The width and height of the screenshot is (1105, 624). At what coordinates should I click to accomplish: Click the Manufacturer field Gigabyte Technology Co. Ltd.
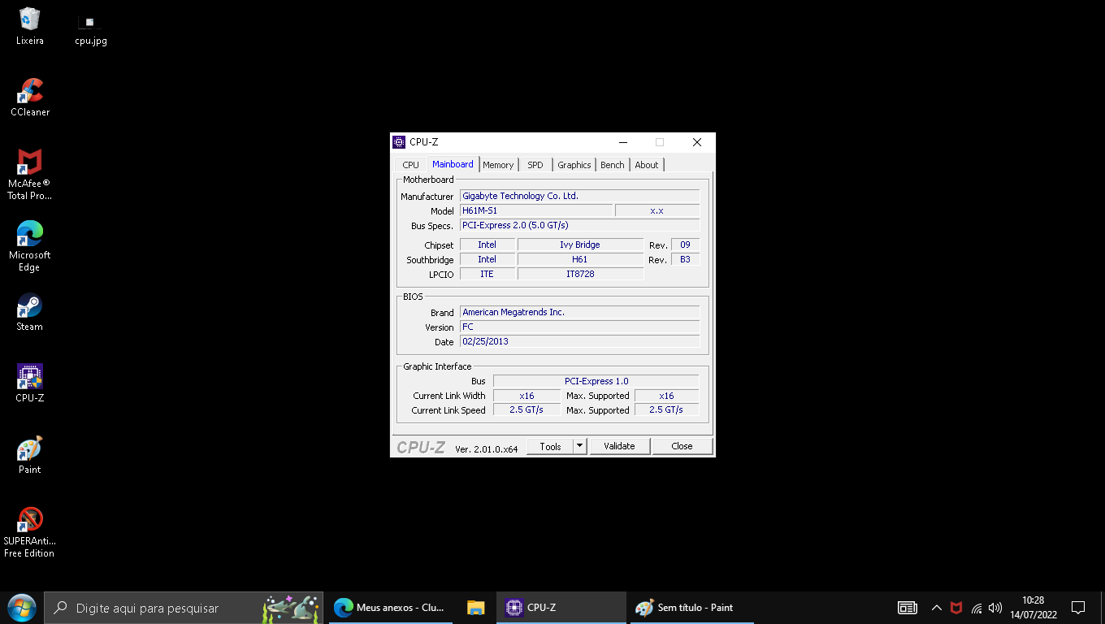(579, 196)
